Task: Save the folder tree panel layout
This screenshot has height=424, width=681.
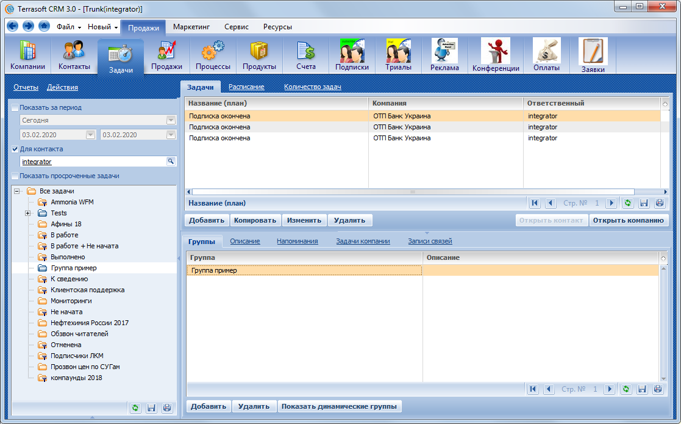Action: coord(151,408)
